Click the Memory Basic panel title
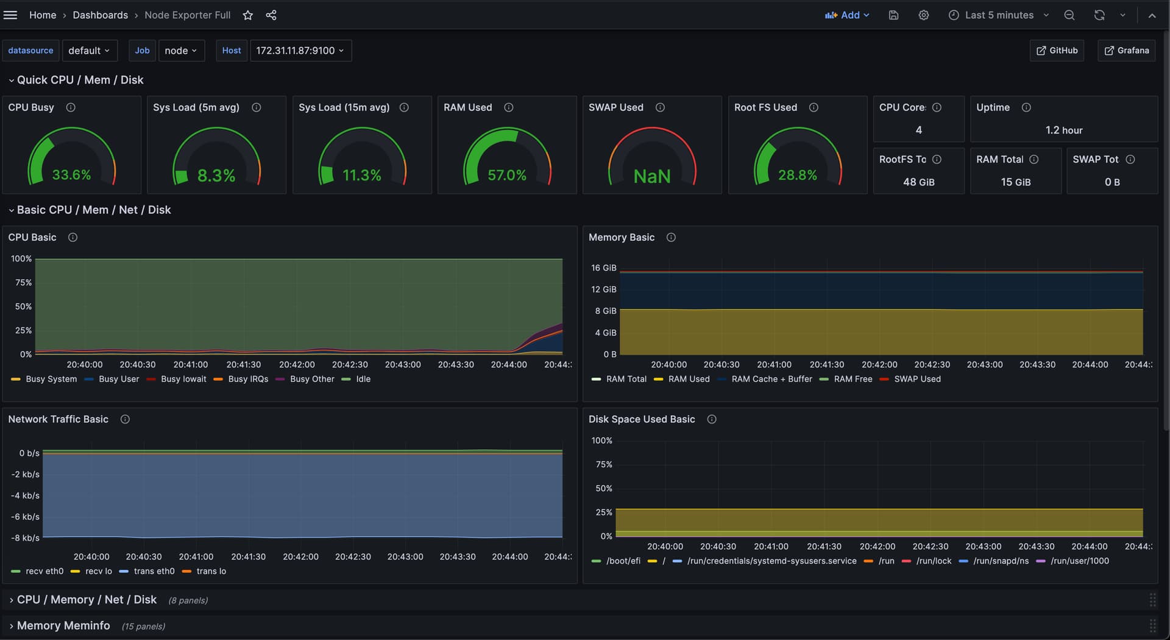The width and height of the screenshot is (1170, 640). 622,237
